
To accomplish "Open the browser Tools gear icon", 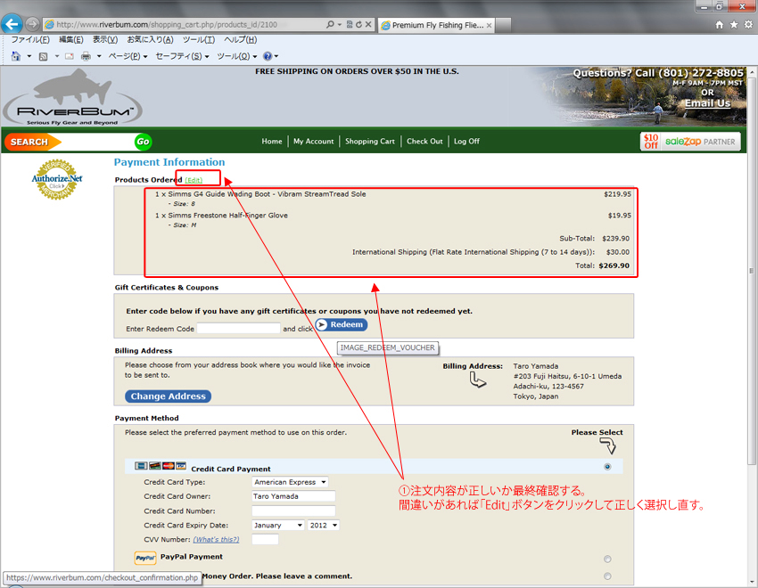I will click(748, 25).
